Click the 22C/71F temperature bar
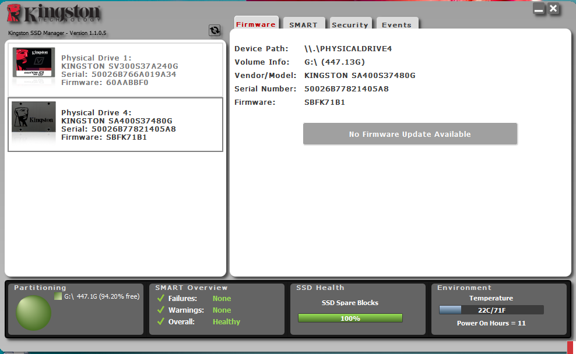 pos(491,310)
